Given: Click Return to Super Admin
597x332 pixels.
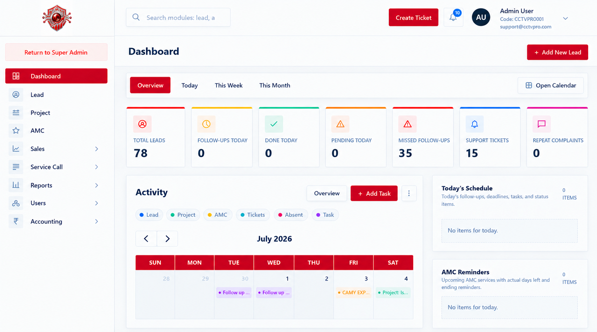Looking at the screenshot, I should [x=56, y=52].
